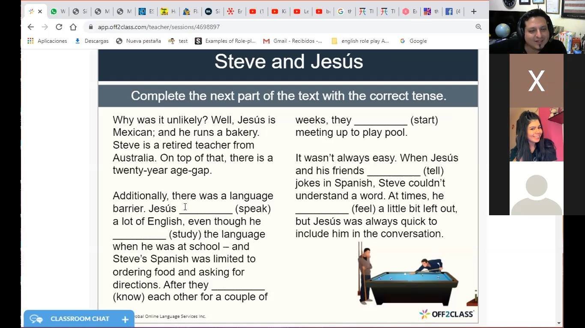Image resolution: width=585 pixels, height=328 pixels.
Task: Open Examples of Role-pl... bookmark
Action: point(225,41)
